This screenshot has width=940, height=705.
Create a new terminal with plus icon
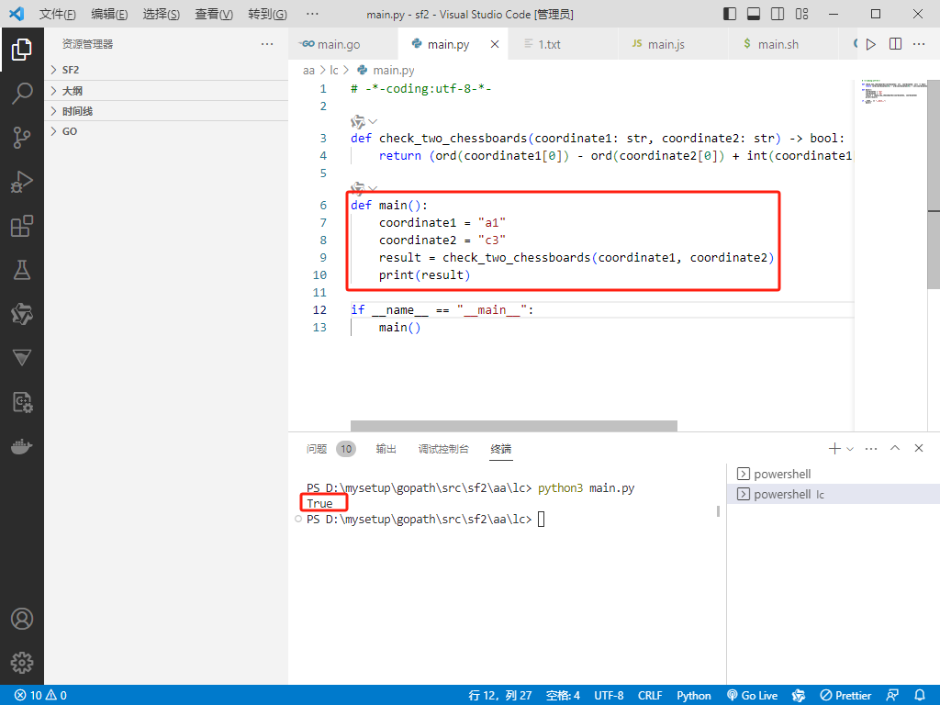834,448
